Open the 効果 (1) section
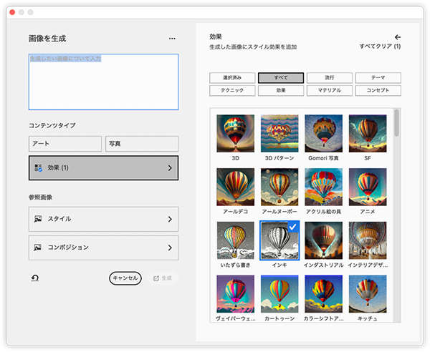 tap(103, 168)
